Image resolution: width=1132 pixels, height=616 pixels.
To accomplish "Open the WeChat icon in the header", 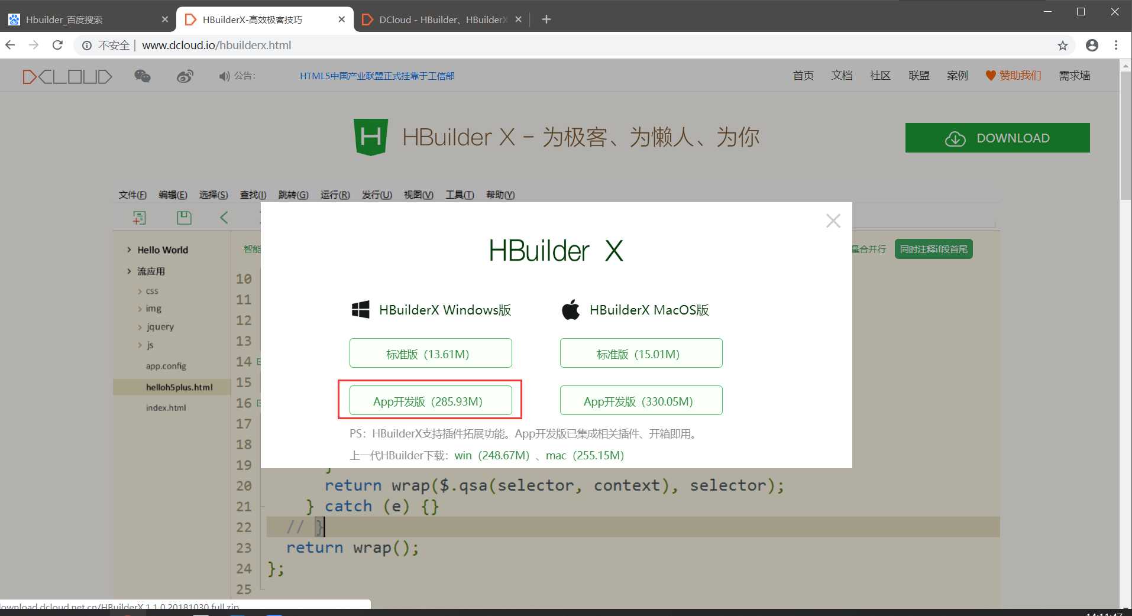I will point(143,76).
